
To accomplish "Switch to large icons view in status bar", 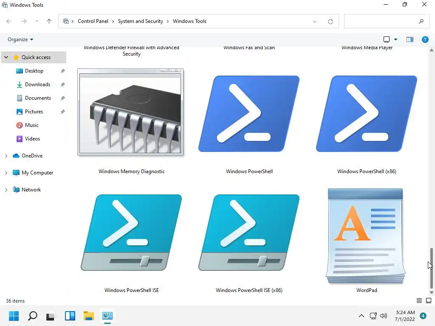I will click(429, 301).
